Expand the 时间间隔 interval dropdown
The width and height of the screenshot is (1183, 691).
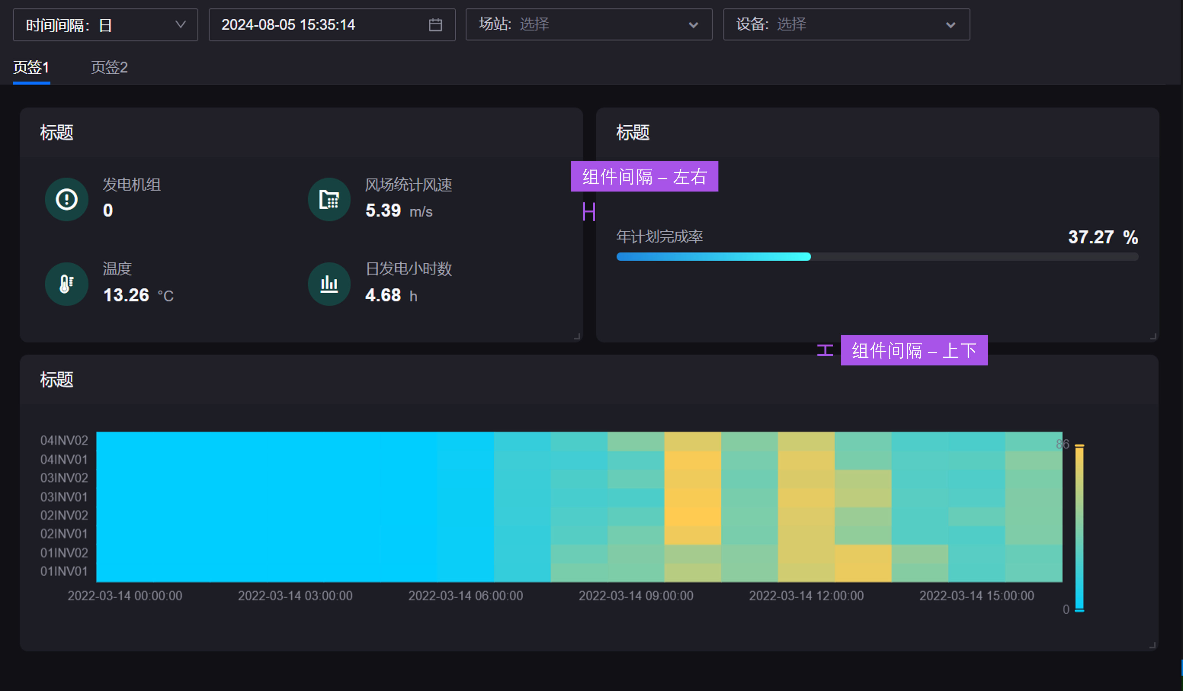(x=105, y=24)
